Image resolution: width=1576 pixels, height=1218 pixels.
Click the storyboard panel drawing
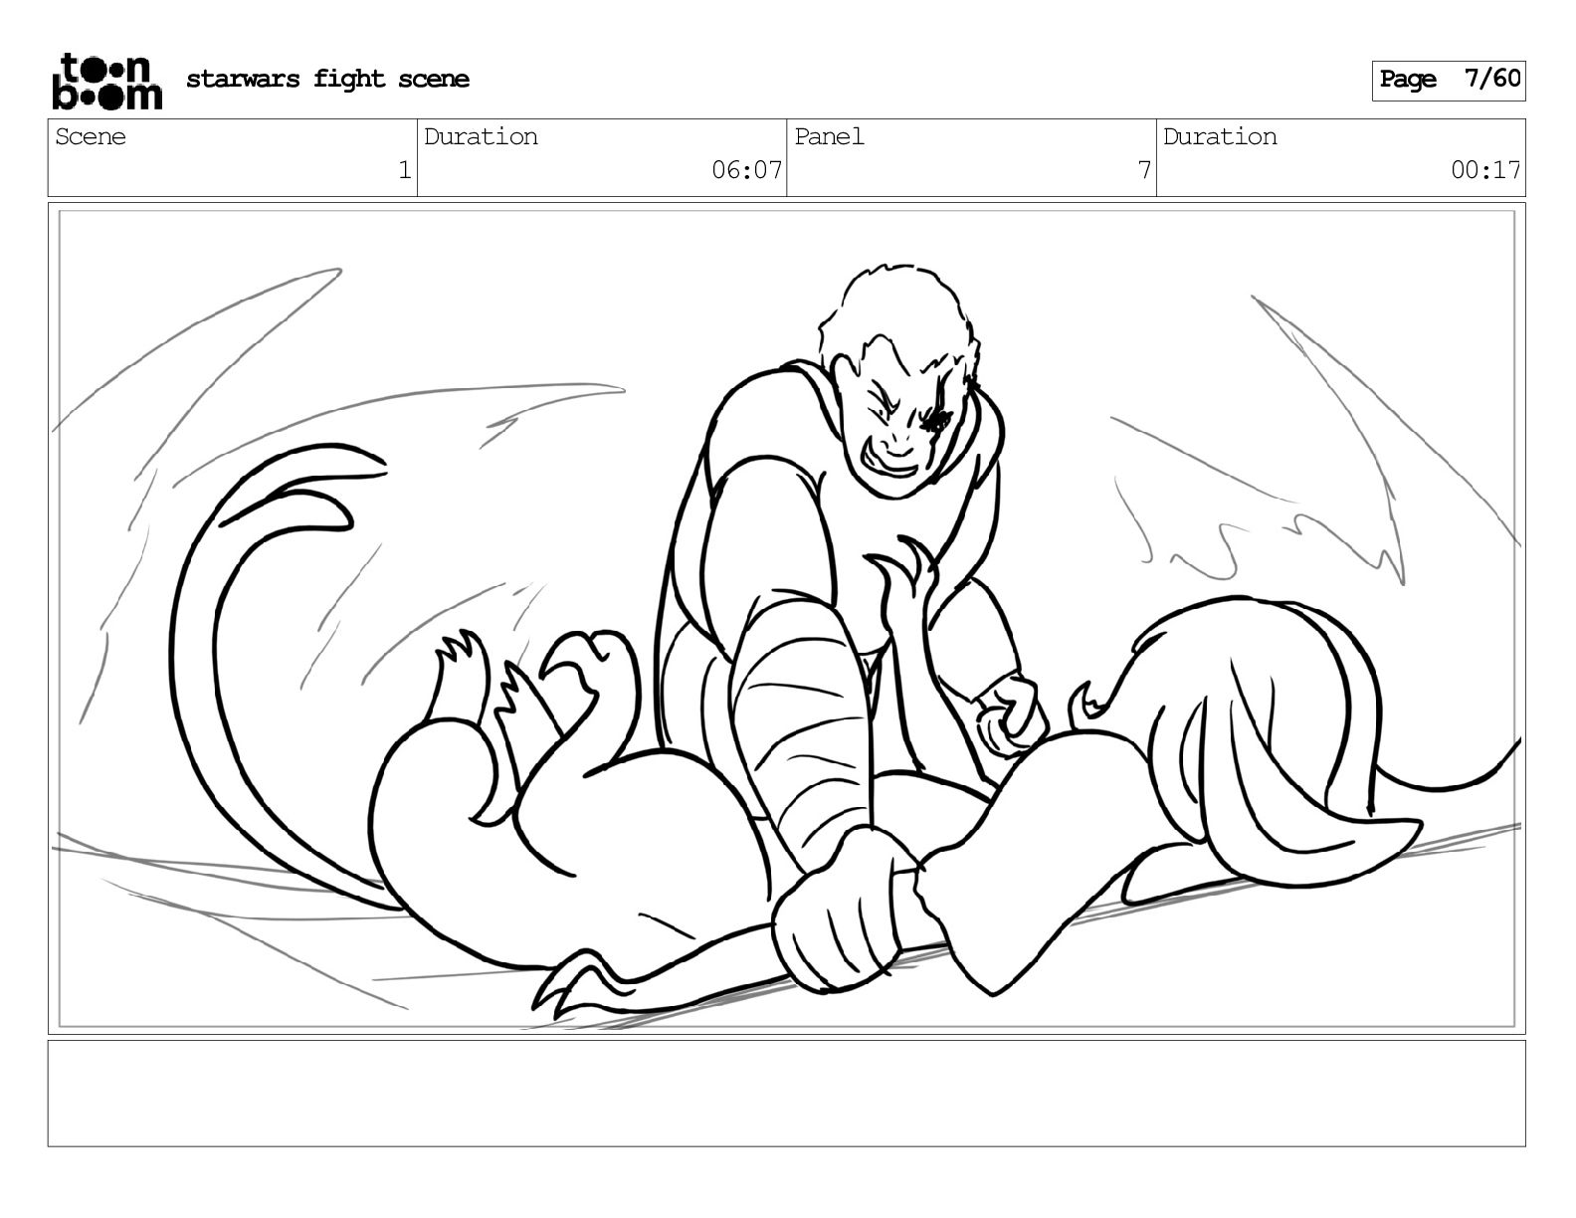click(x=787, y=619)
